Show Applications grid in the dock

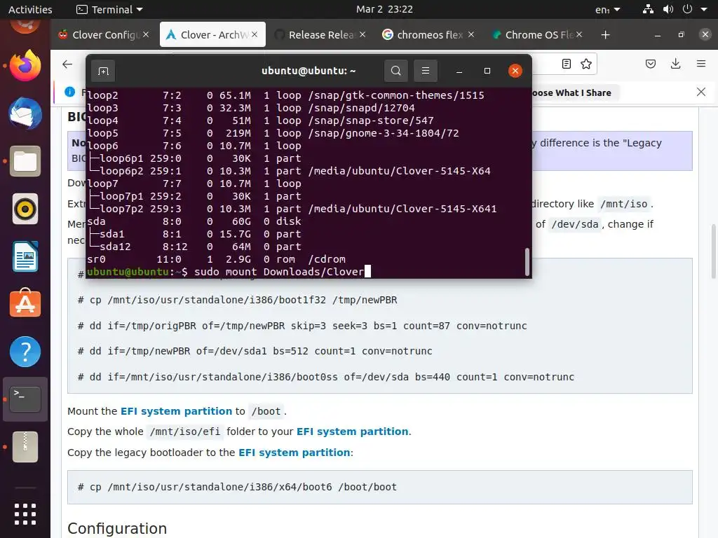point(25,514)
